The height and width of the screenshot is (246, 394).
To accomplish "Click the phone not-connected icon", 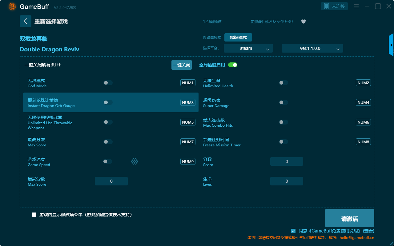I will [x=327, y=6].
